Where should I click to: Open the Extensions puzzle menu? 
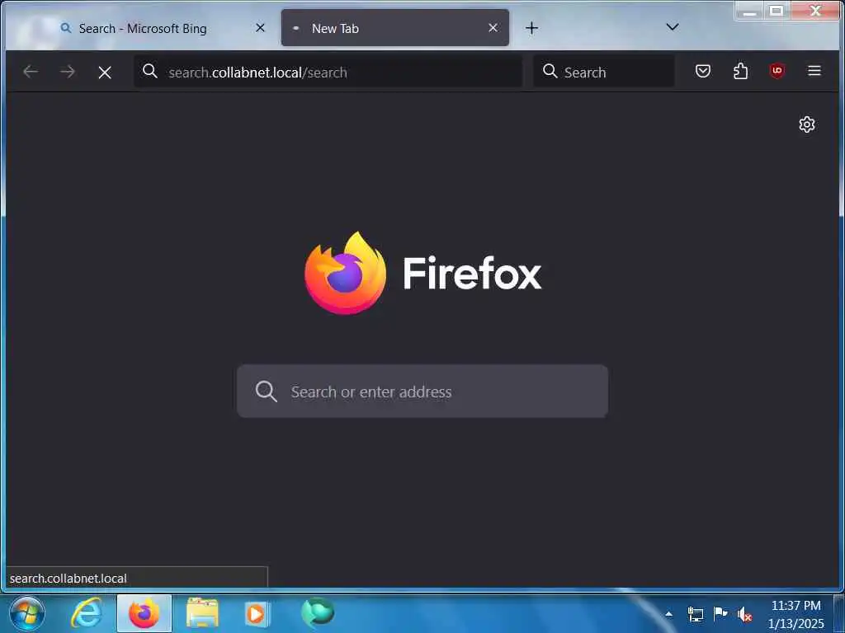pyautogui.click(x=740, y=71)
